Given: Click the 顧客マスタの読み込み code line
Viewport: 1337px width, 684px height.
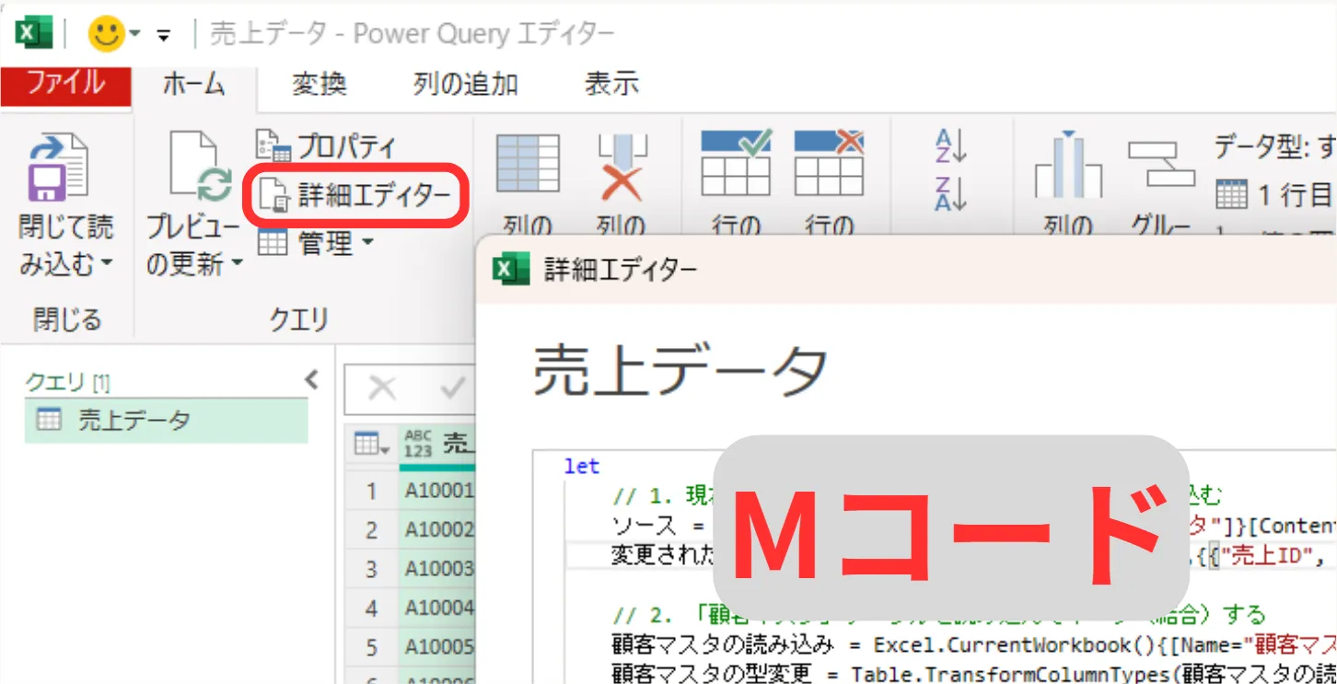Looking at the screenshot, I should pyautogui.click(x=974, y=643).
